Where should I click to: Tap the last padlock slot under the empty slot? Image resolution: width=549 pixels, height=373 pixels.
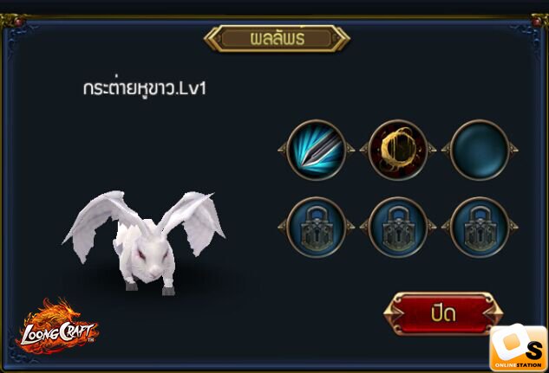click(x=480, y=227)
